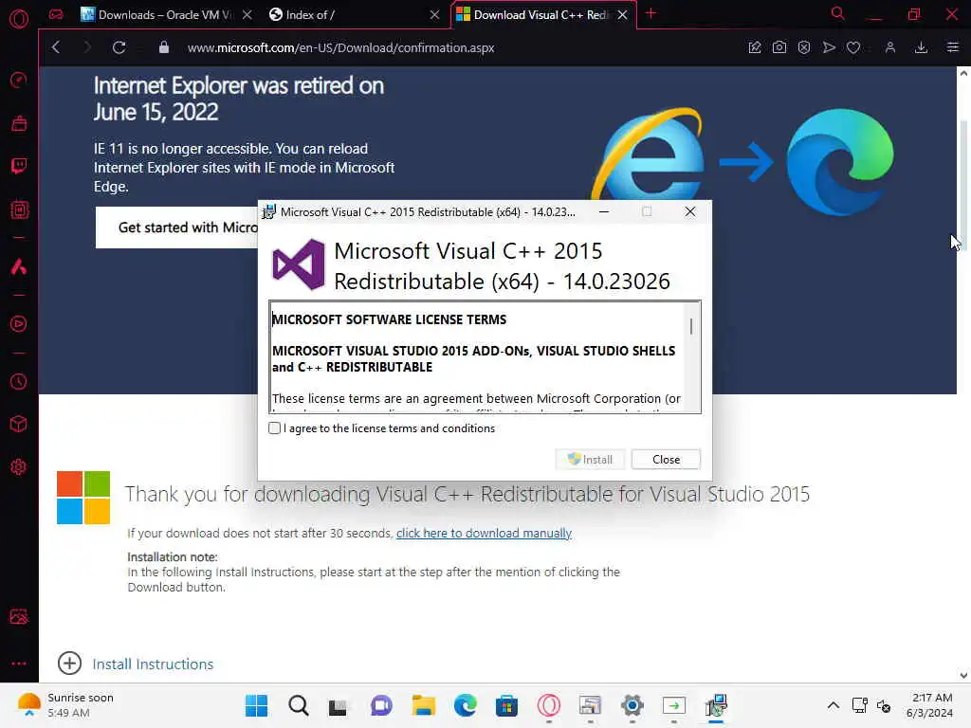Check I agree to license terms

pyautogui.click(x=274, y=428)
